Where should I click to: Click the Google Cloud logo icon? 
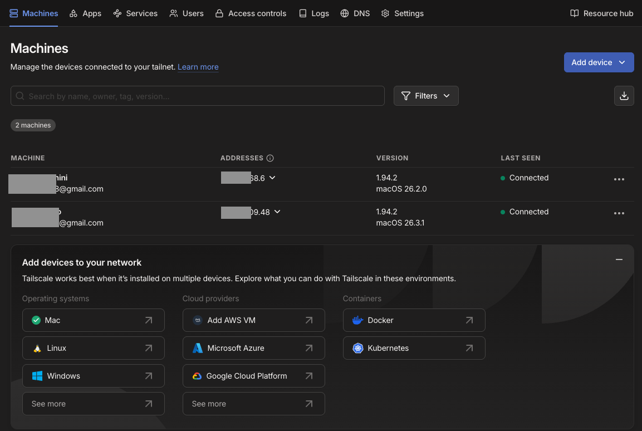(197, 376)
